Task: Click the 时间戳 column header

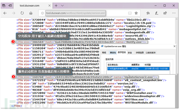Action: 157,65
